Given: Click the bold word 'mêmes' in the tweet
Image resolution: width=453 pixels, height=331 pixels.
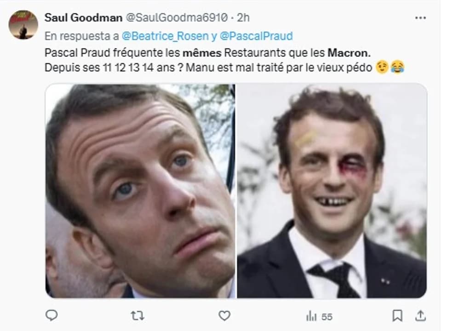Looking at the screenshot, I should [202, 53].
